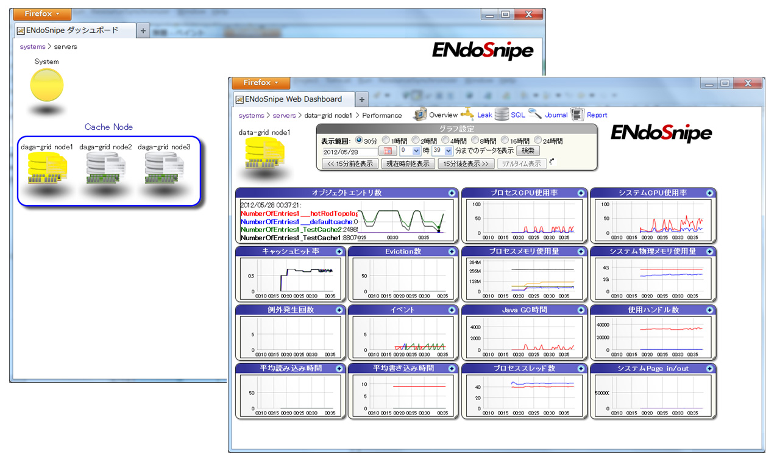777x462 pixels.
Task: Select the daga-grid node2 server icon
Action: 105,169
